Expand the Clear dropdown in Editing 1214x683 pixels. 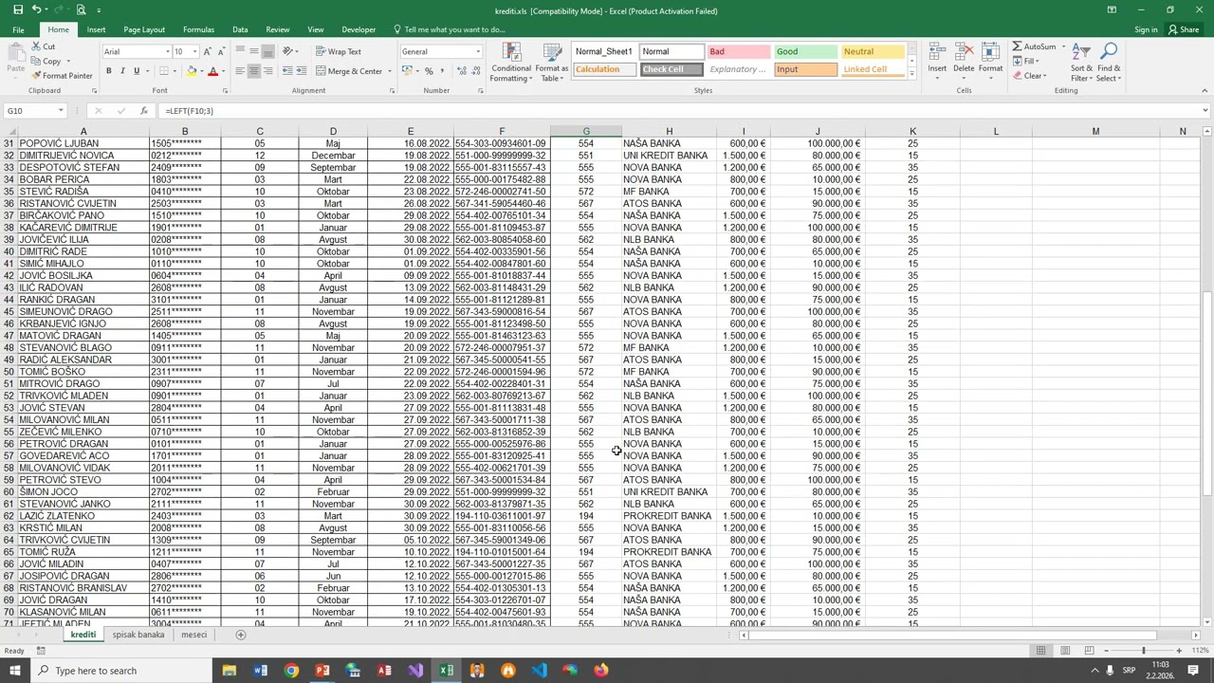(1047, 75)
